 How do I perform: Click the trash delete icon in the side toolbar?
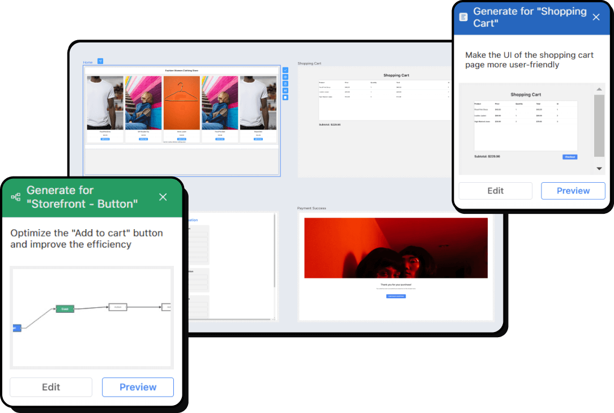(285, 84)
